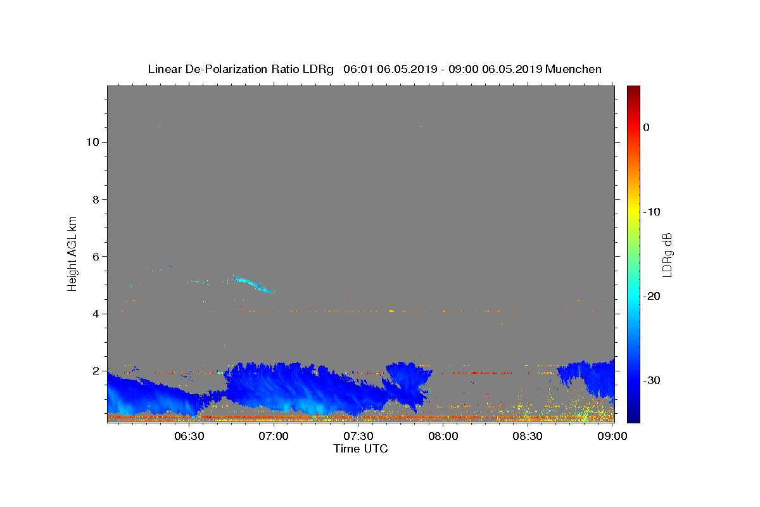
Task: Click the colorbar value 0 label
Action: 647,127
